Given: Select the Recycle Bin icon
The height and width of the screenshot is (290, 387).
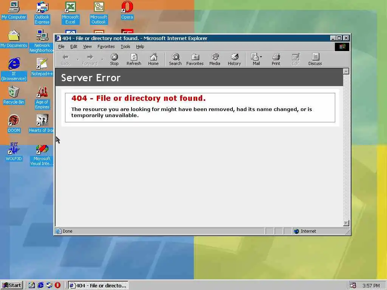Looking at the screenshot, I should (14, 96).
